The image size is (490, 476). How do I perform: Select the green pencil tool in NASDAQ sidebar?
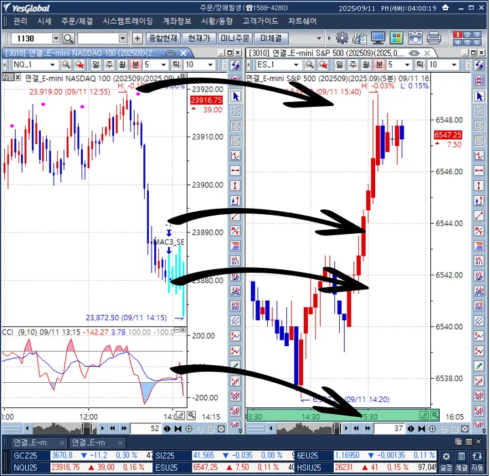235,365
